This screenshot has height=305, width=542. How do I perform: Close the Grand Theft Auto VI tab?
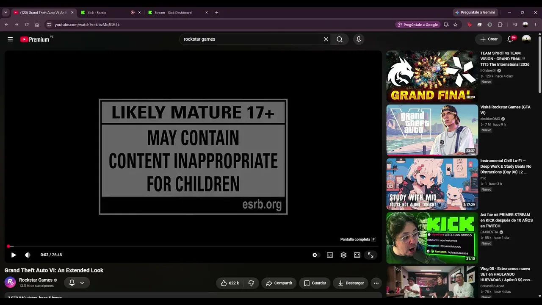(x=72, y=13)
